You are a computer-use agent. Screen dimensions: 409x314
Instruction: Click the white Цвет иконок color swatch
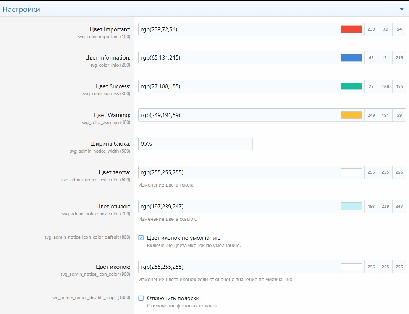[351, 267]
